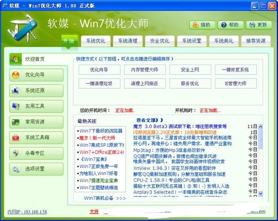This screenshot has height=221, width=278.
Task: Launch the IE管理大师 shortcut
Action: (x=236, y=84)
